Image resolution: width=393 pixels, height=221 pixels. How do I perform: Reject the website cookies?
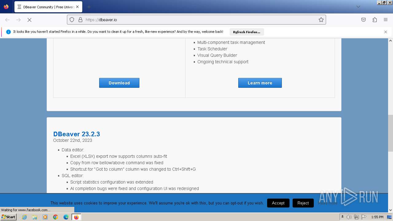[303, 203]
